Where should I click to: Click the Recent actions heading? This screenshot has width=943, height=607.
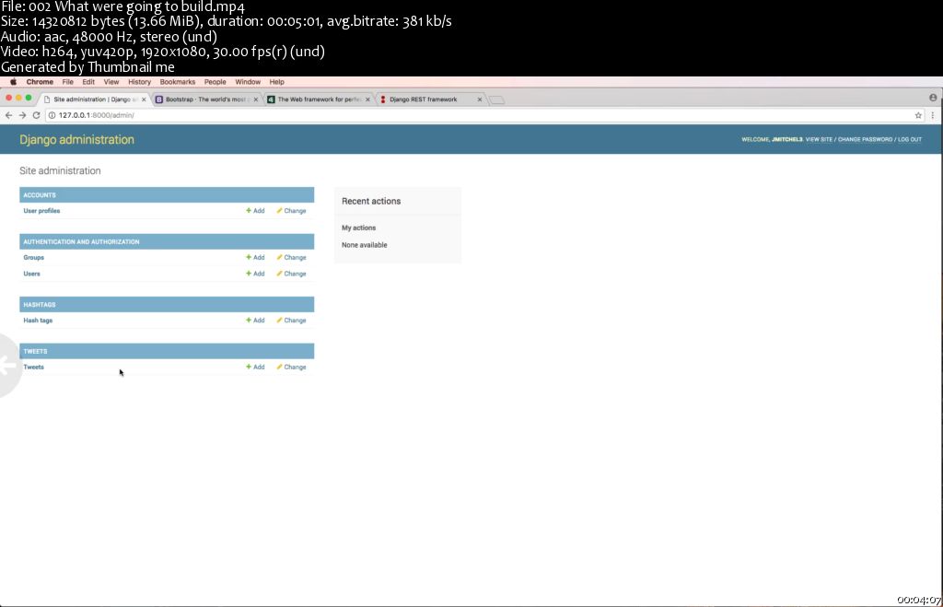pyautogui.click(x=371, y=202)
